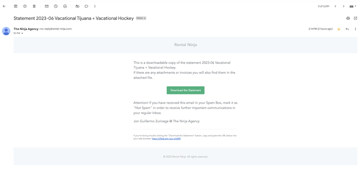Go back to inbox with the arrow
Viewport: 362px width, 175px height.
(x=4, y=6)
